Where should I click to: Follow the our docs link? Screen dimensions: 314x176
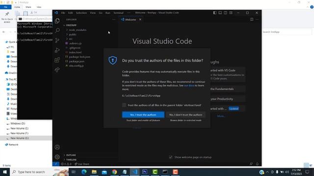coord(189,86)
